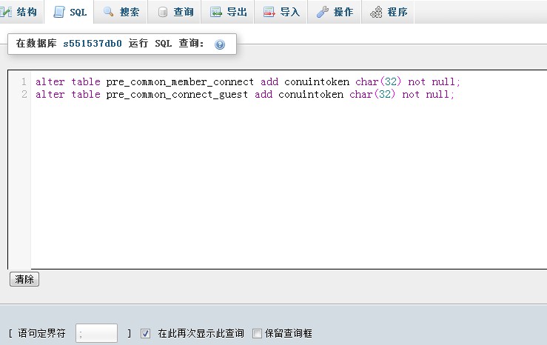Open the 导出 (Export) tab
The height and width of the screenshot is (345, 547).
227,12
